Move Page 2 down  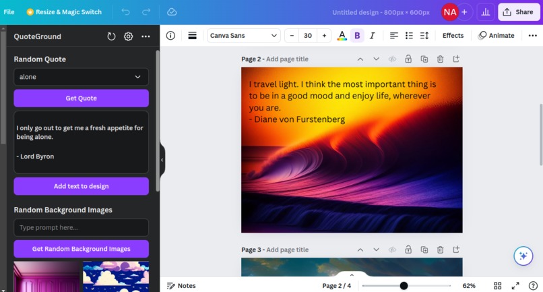376,59
